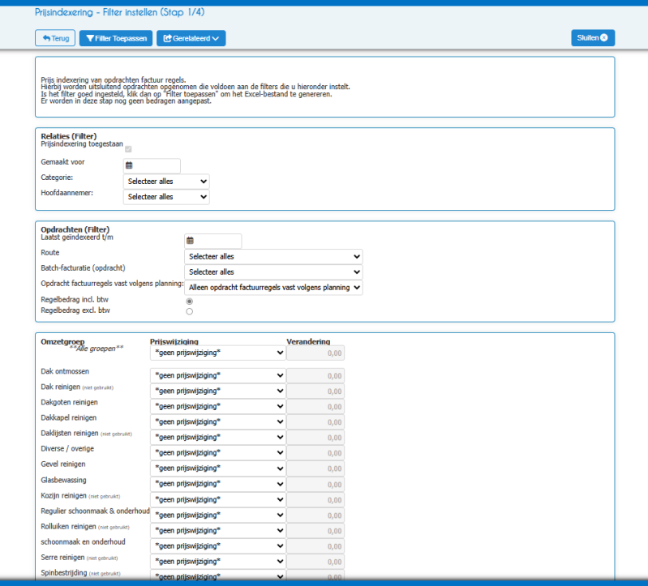
Task: Open Prijswijziging dropdown for schoonmaak en onderhoud
Action: tap(218, 546)
